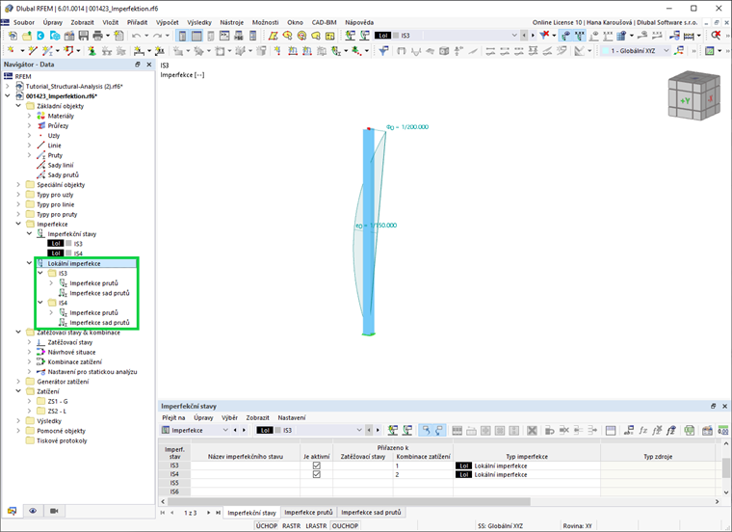Open the Imperfekce category dropdown in table panel
Viewport: 732px width, 532px height.
tap(225, 430)
